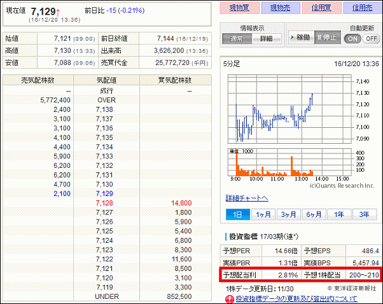Screen dimensions: 383x304
Task: Turn auto-update OFF
Action: click(x=371, y=38)
